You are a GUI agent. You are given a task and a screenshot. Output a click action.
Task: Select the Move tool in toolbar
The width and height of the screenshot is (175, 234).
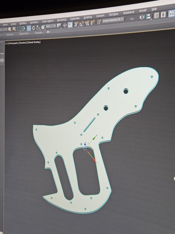pos(29,28)
